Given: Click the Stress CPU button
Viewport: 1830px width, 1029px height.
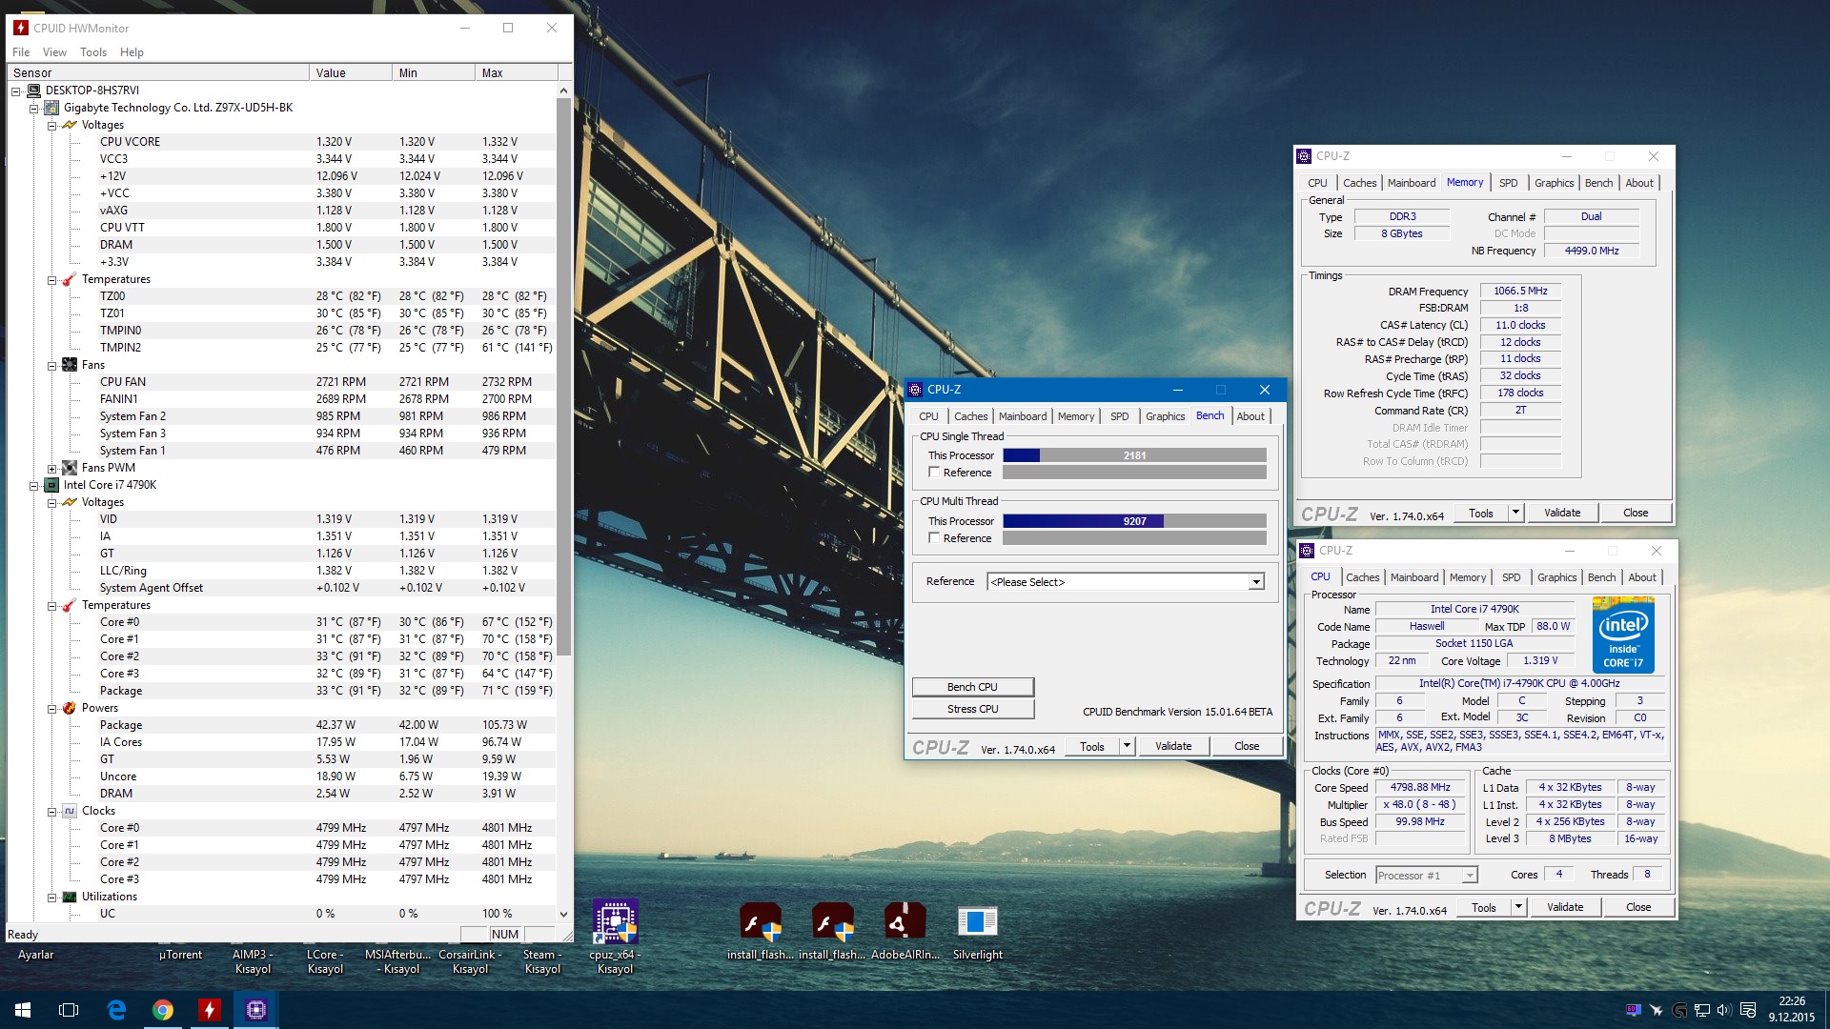Looking at the screenshot, I should pos(972,709).
